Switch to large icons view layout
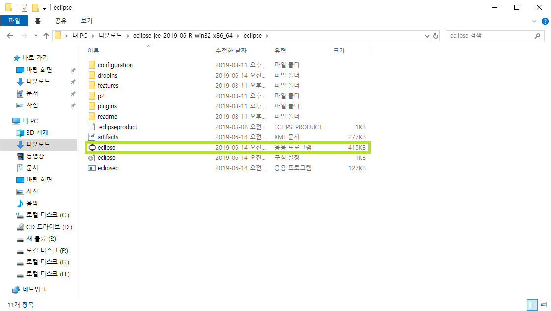Viewport: 551px width, 311px height. click(543, 304)
